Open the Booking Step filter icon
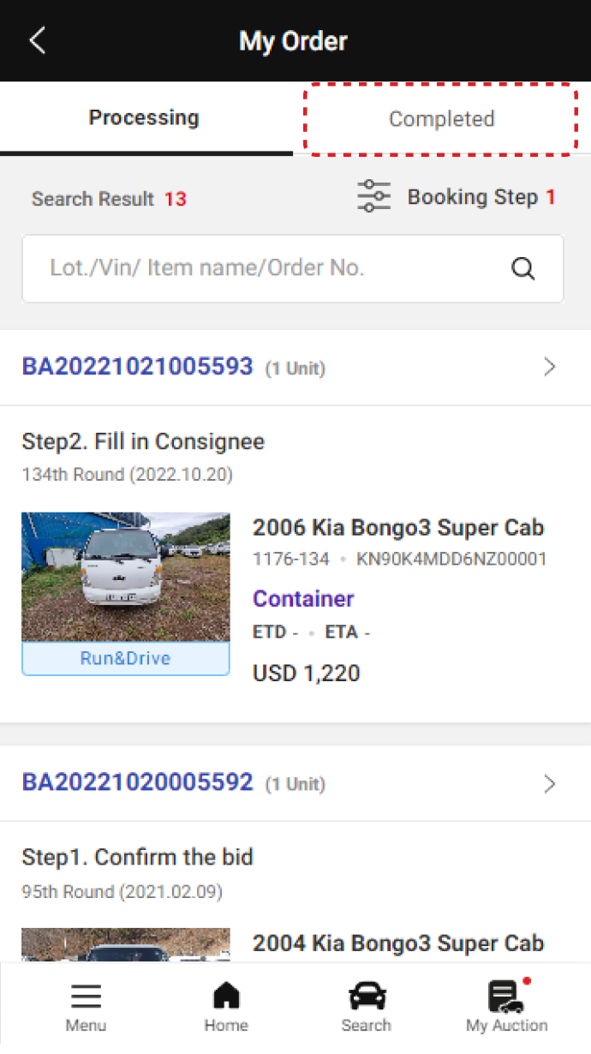The width and height of the screenshot is (591, 1054). click(x=373, y=196)
